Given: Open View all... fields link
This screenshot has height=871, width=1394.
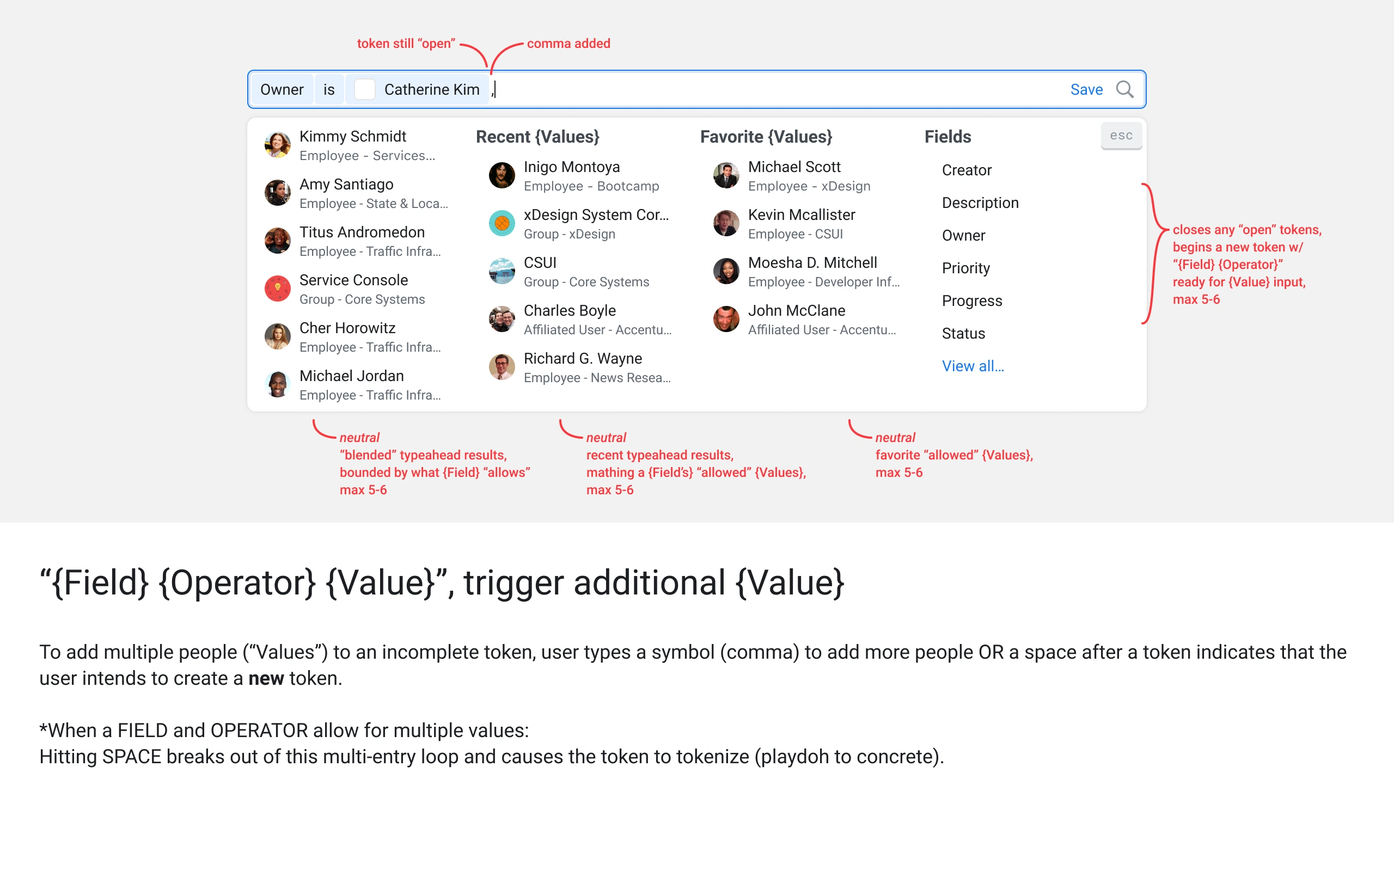Looking at the screenshot, I should click(973, 366).
